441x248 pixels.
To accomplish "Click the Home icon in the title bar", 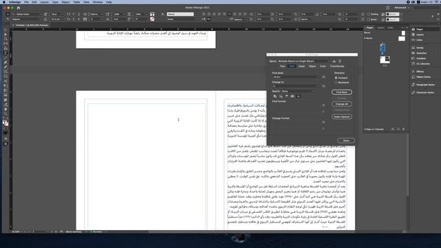I will (19, 8).
